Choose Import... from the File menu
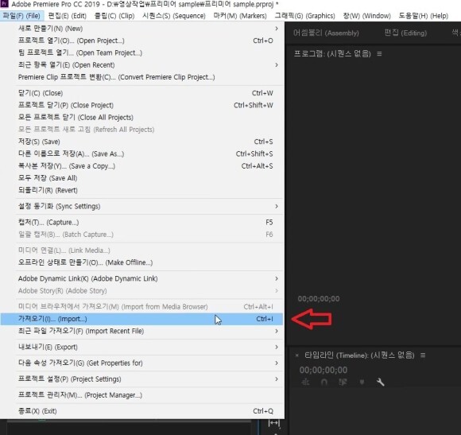 pos(141,319)
